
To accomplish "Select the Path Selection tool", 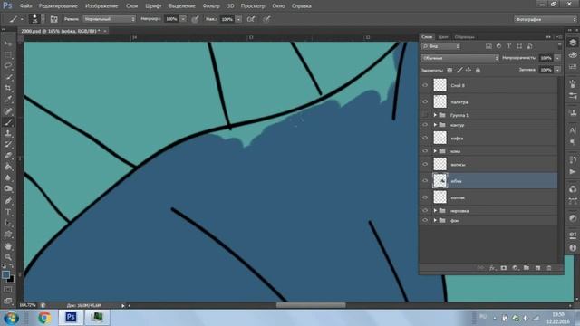I will tap(8, 224).
